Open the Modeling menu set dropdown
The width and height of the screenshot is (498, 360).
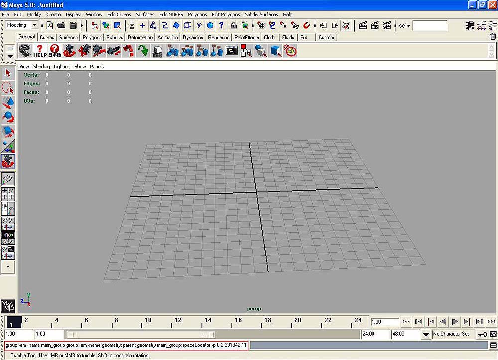[34, 25]
